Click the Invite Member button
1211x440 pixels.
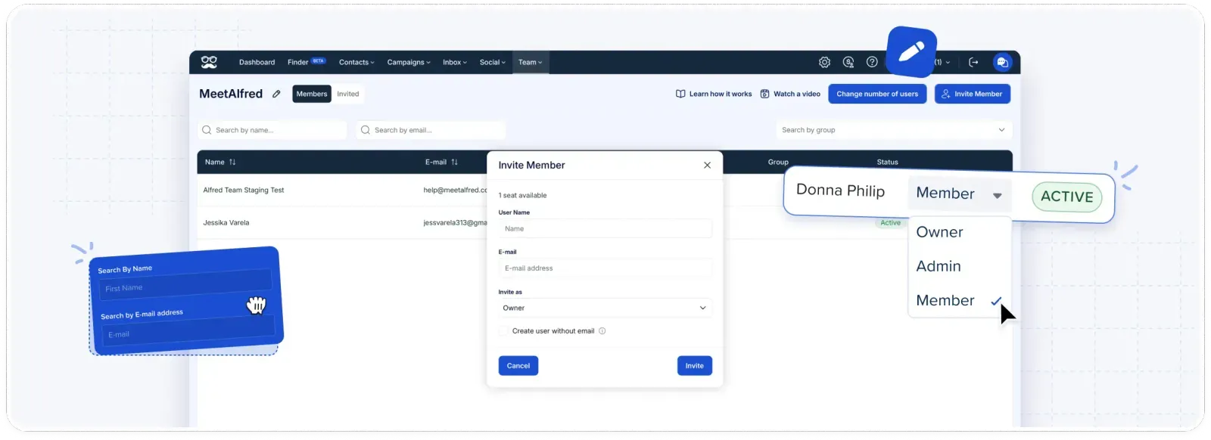[x=973, y=94]
